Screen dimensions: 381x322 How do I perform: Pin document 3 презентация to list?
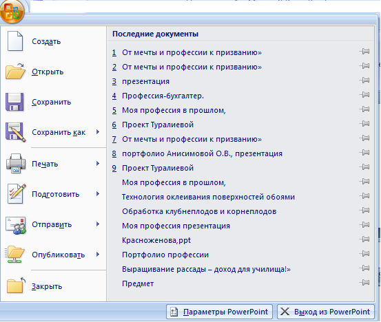pyautogui.click(x=364, y=80)
